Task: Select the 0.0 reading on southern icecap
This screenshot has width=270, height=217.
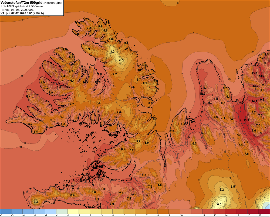Action: (x=219, y=204)
